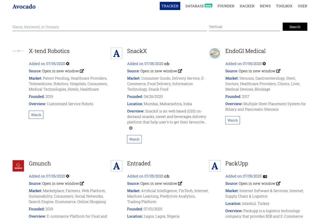Screen dimensions: 319x219
Task: Click the cb icon on Entraded card
Action: point(167,176)
